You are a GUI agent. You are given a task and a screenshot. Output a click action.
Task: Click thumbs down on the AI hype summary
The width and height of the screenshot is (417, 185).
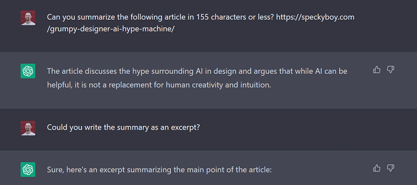point(391,70)
